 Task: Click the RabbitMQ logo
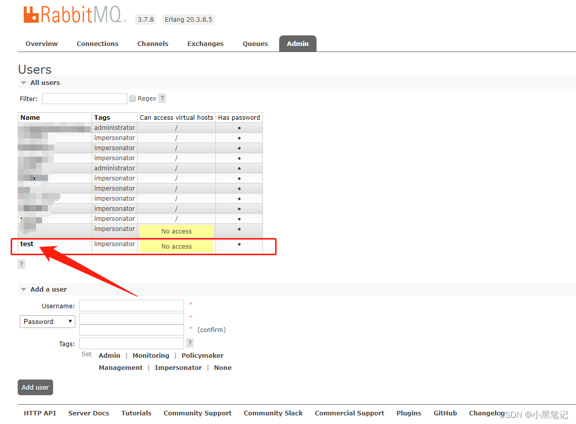coord(74,15)
